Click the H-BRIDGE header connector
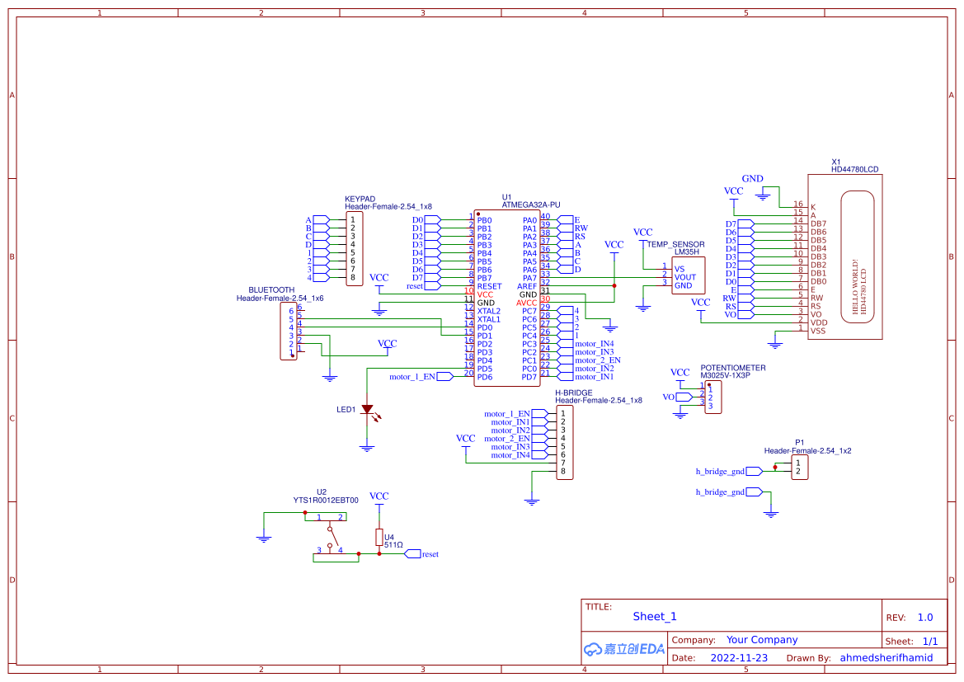The image size is (964, 682). tap(566, 442)
